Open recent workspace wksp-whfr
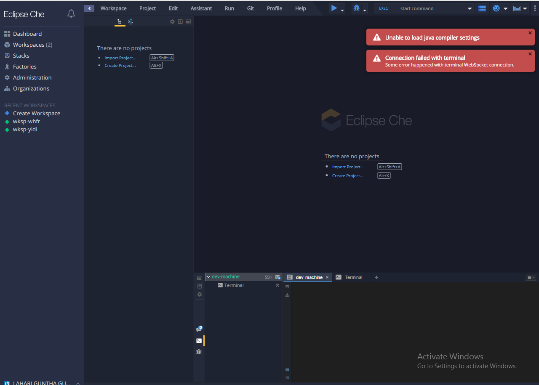Image resolution: width=539 pixels, height=385 pixels. pos(27,121)
